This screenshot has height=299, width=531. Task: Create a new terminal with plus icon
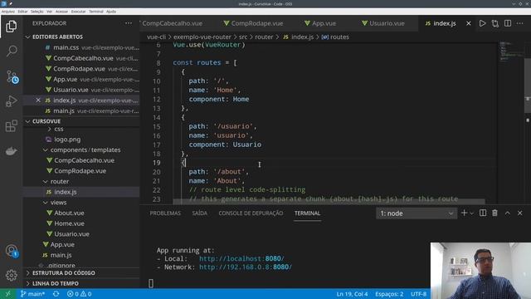pyautogui.click(x=464, y=213)
